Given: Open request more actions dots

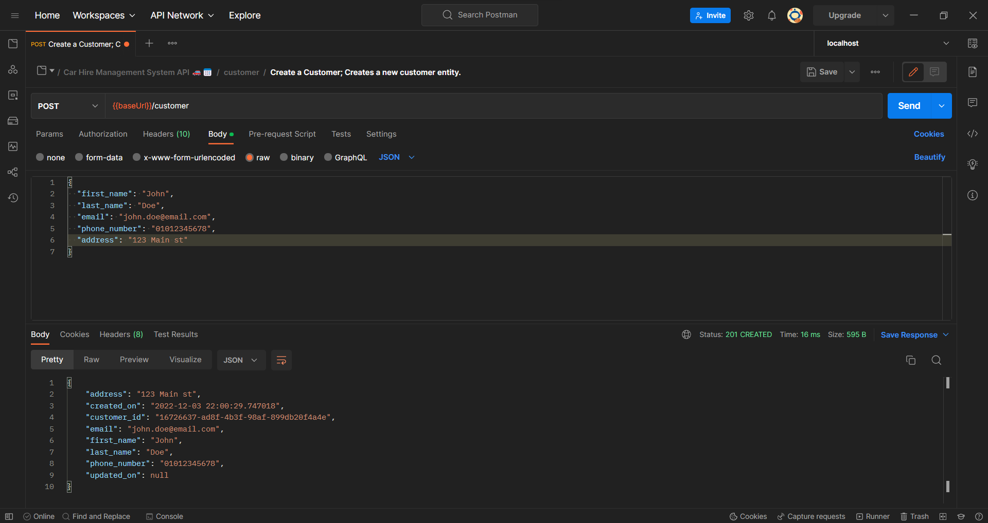Looking at the screenshot, I should click(x=875, y=72).
